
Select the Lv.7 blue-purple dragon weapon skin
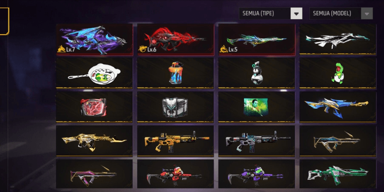coord(94,39)
